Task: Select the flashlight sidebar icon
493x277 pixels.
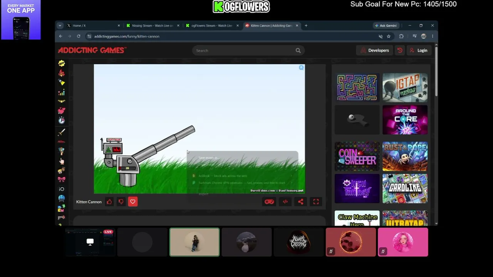Action: coord(62,82)
